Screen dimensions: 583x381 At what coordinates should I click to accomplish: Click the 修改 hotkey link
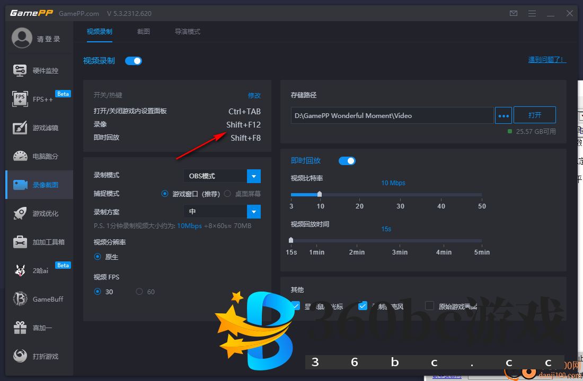(x=255, y=96)
